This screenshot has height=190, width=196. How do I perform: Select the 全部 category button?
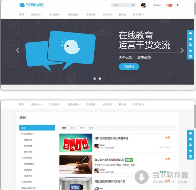(x=37, y=128)
